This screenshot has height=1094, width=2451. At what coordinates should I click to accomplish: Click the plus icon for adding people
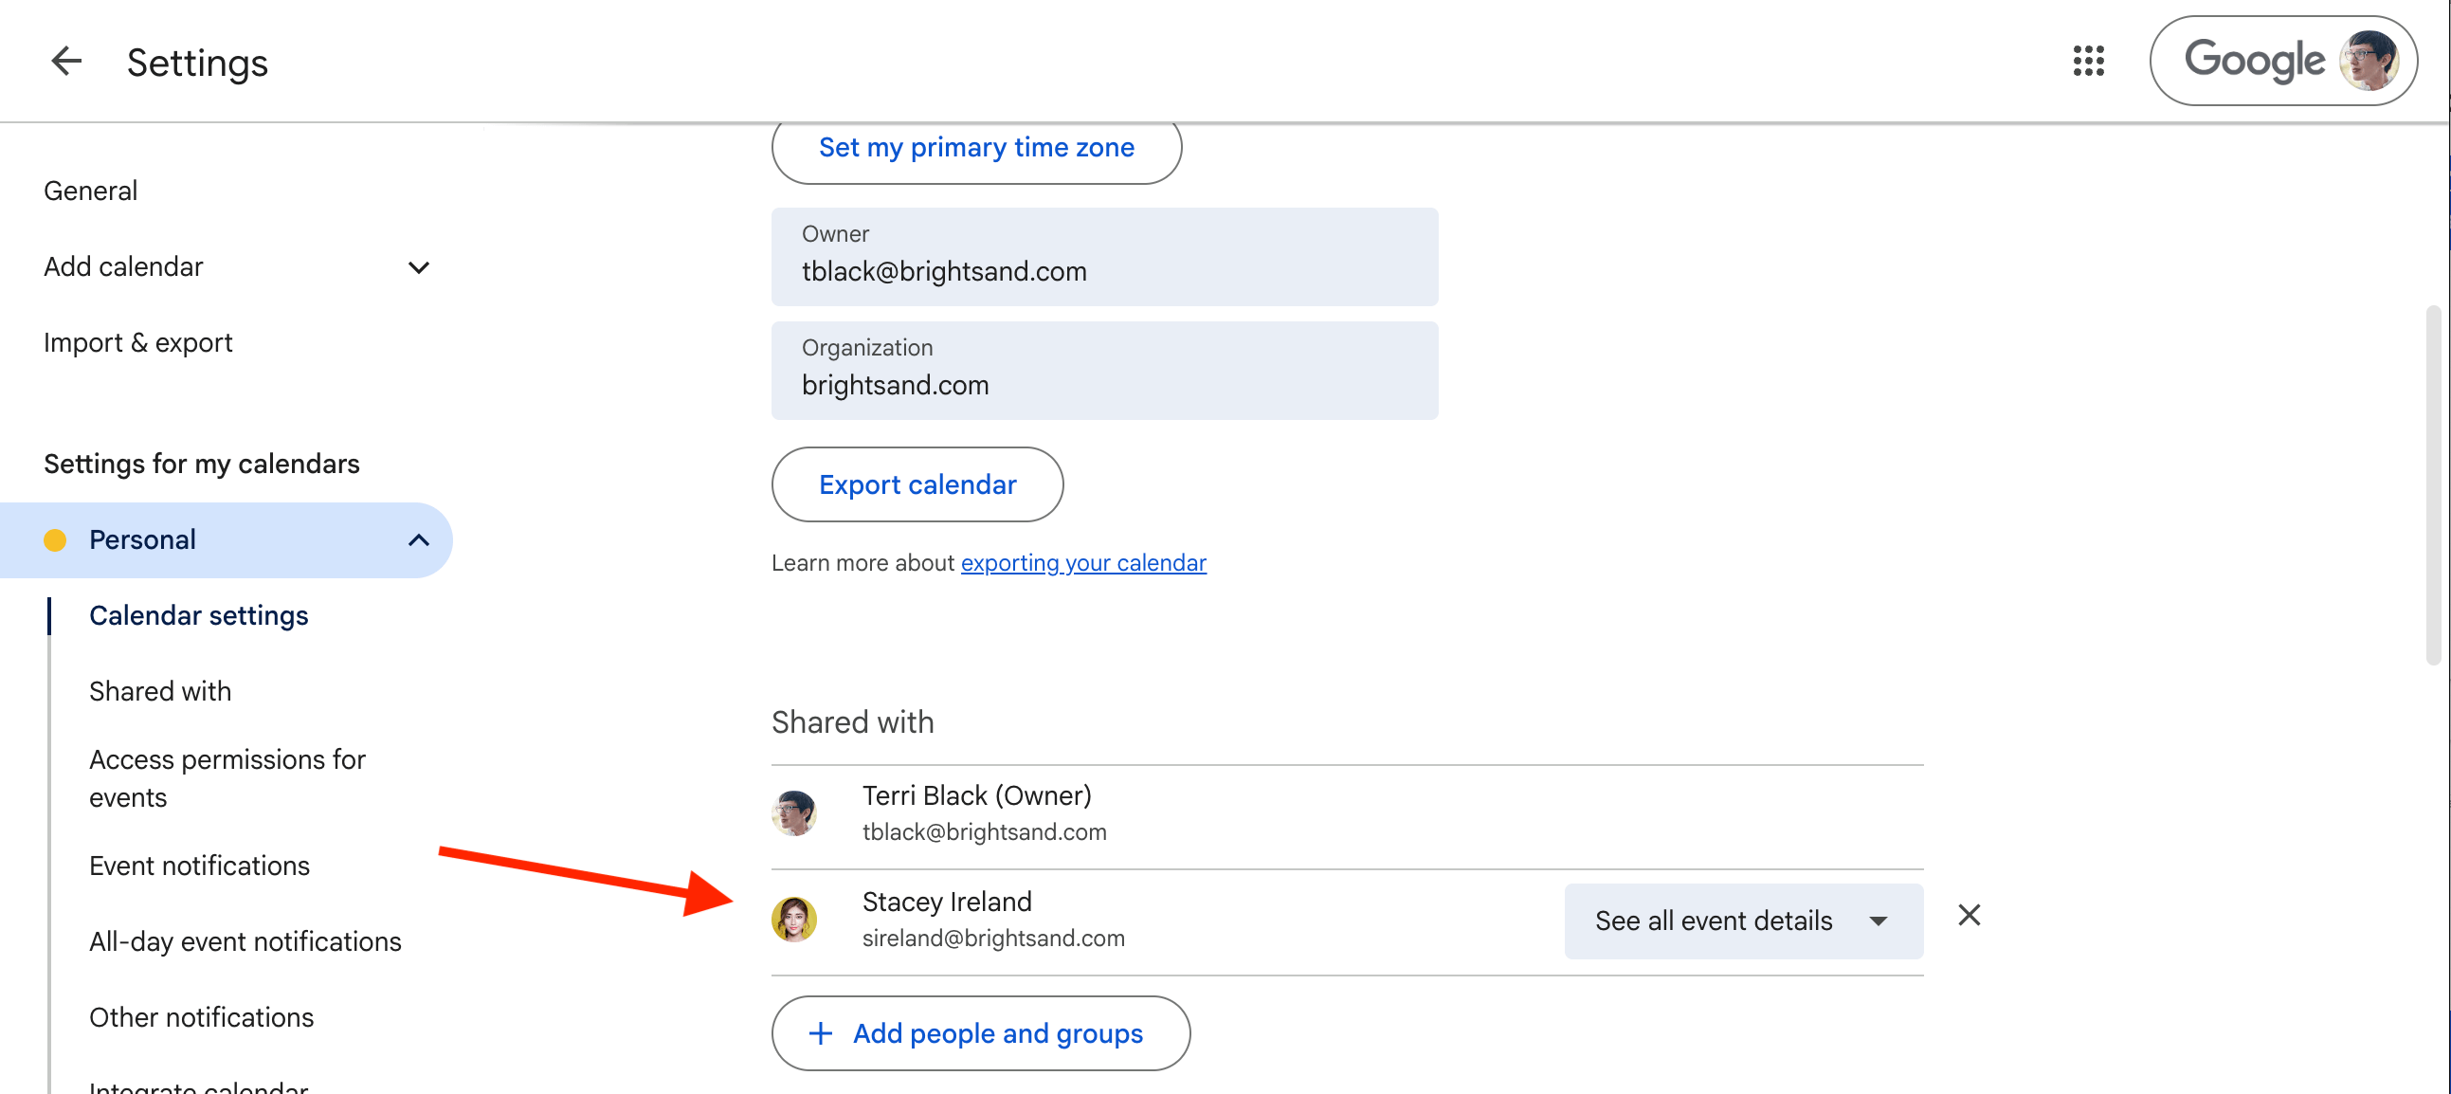(x=820, y=1034)
